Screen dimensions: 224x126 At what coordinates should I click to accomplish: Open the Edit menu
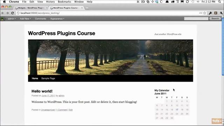click(x=32, y=2)
